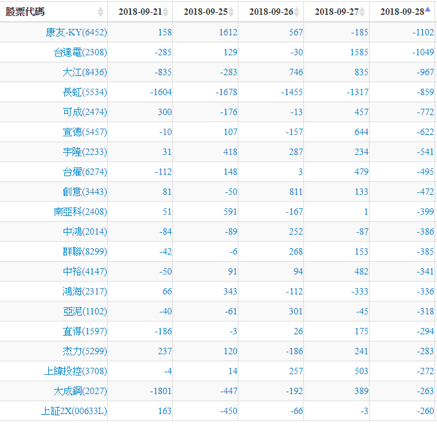The height and width of the screenshot is (425, 437).
Task: Open stock link 台達電(2308)
Action: point(80,53)
